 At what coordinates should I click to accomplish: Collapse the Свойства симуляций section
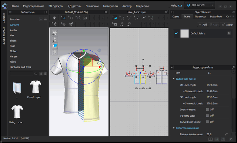(x=174, y=128)
